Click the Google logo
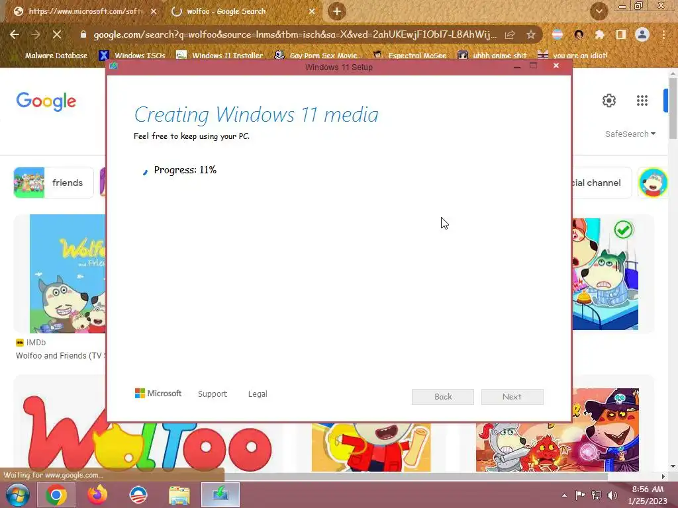This screenshot has width=678, height=508. (x=46, y=101)
